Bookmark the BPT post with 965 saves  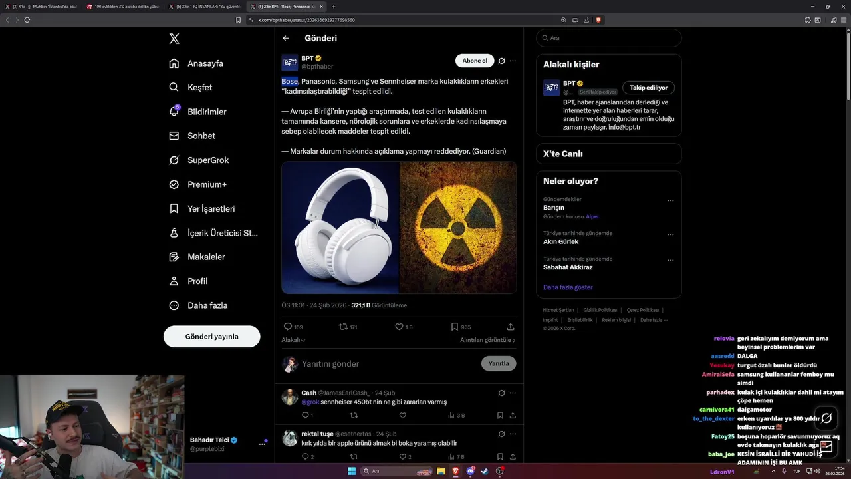tap(461, 327)
